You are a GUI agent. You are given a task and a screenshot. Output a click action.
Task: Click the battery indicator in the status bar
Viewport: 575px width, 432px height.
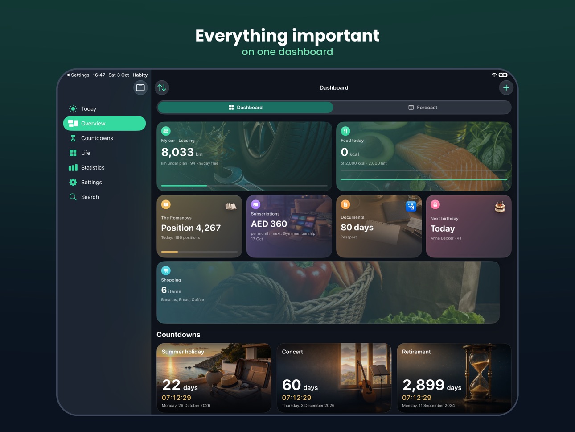point(503,75)
